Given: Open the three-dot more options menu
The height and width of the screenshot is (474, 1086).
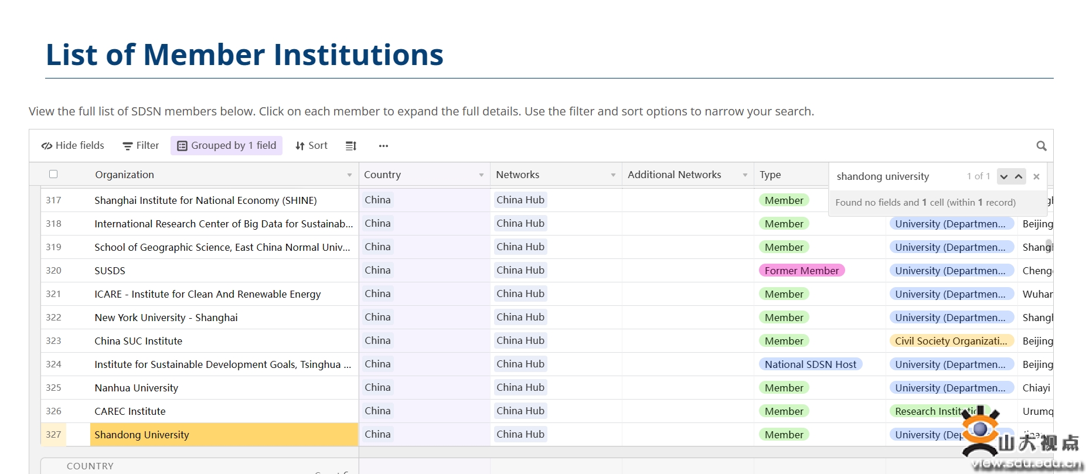Looking at the screenshot, I should [383, 146].
